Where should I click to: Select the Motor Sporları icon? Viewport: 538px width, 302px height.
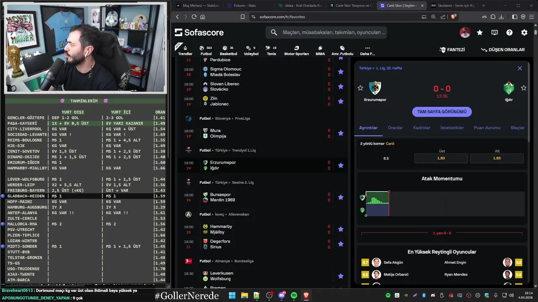click(296, 50)
